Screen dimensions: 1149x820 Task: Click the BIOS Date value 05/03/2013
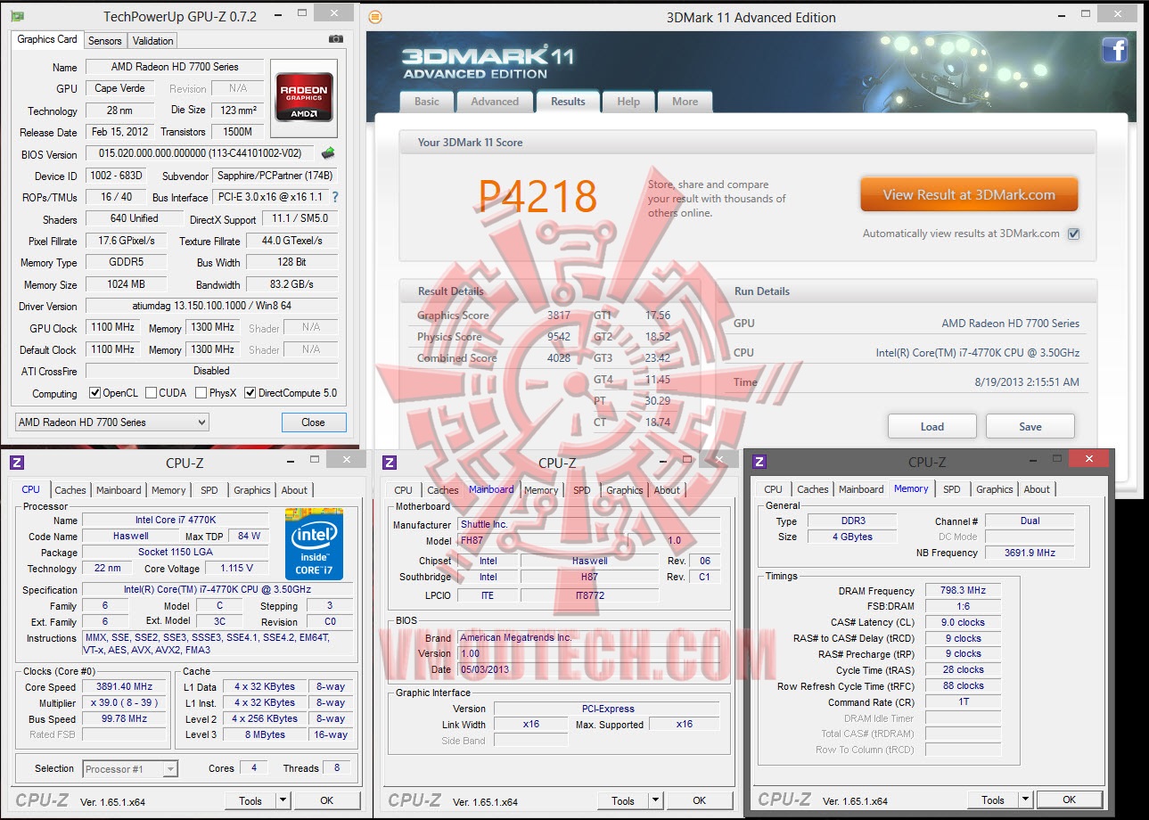[588, 669]
